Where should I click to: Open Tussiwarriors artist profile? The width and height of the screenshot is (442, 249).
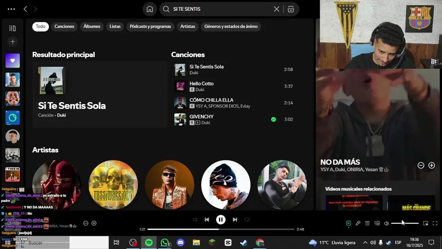113,185
